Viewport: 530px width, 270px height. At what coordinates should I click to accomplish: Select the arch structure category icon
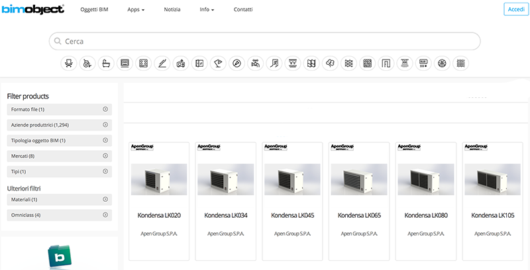pyautogui.click(x=386, y=64)
